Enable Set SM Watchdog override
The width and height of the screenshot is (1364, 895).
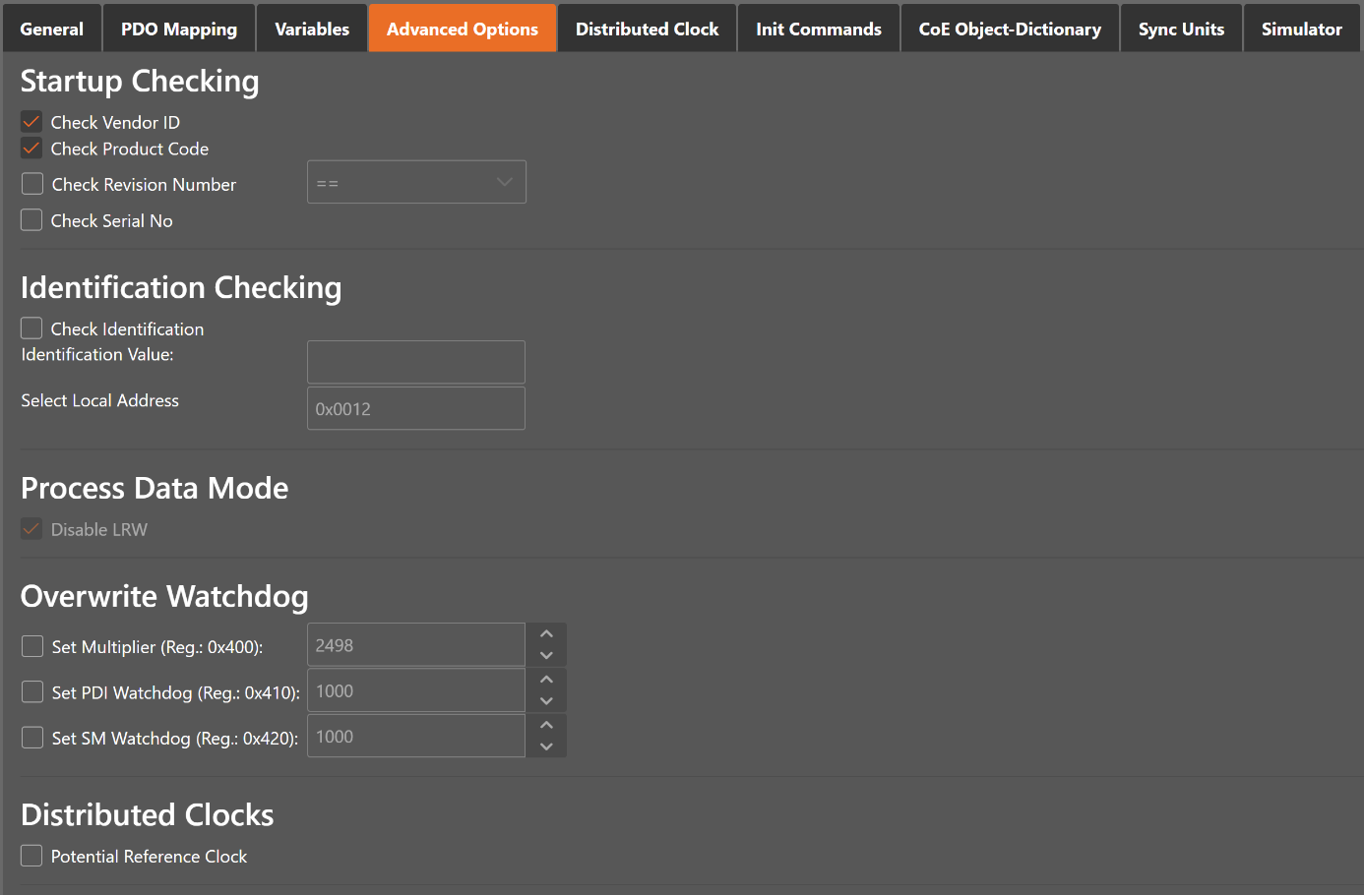point(31,738)
